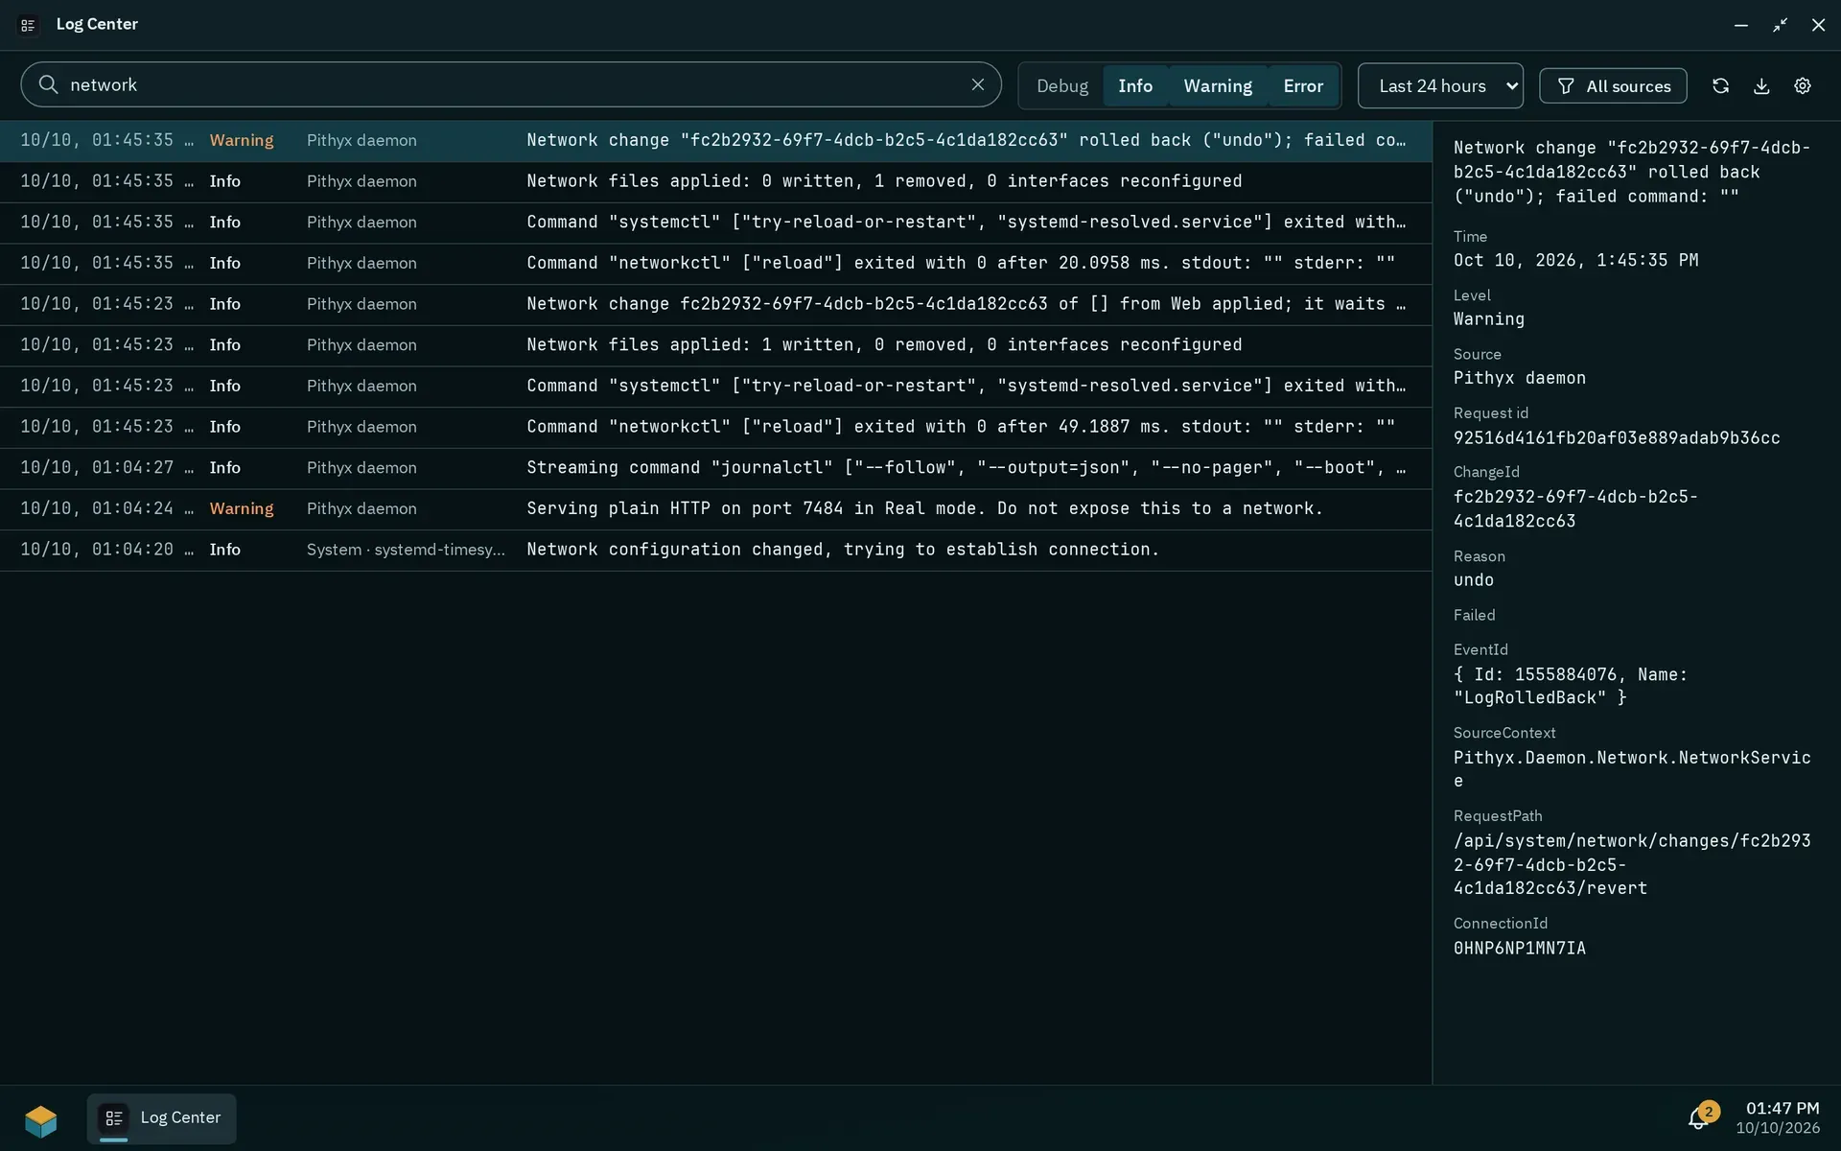Select row: 0 written, 1 removed

715,181
